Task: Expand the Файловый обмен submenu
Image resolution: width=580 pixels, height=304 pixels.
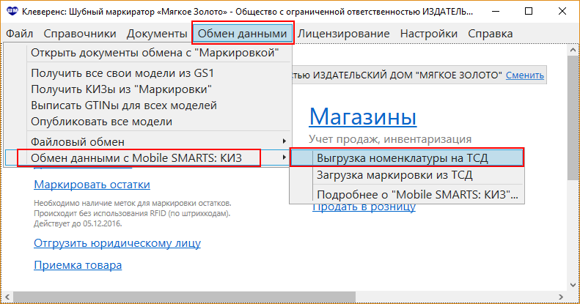Action: tap(148, 142)
